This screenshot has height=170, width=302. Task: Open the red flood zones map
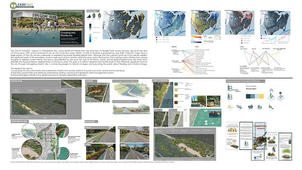pyautogui.click(x=240, y=23)
